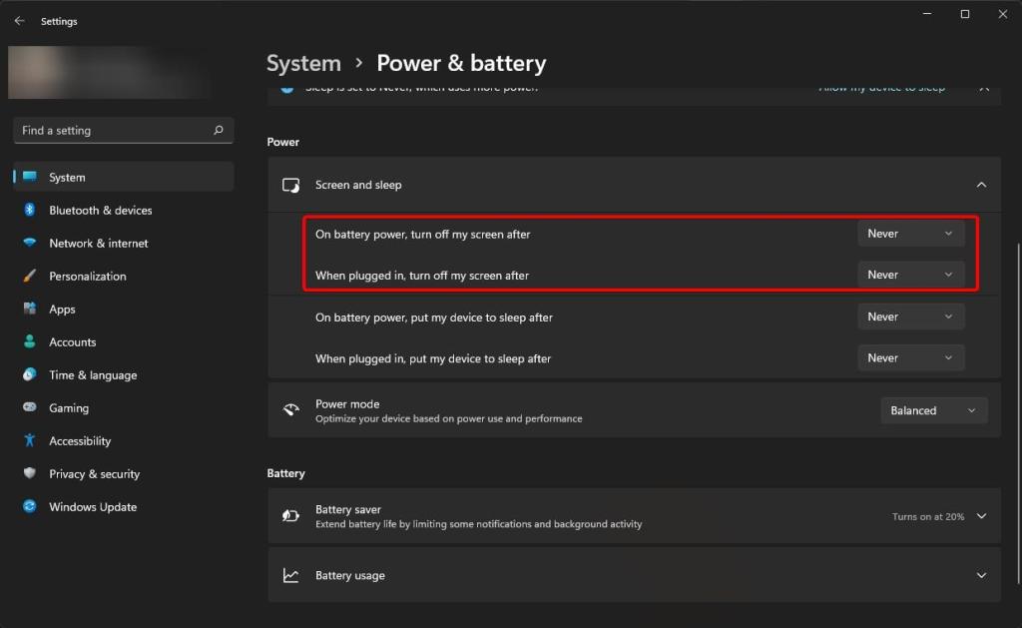This screenshot has width=1022, height=628.
Task: Minimize the Settings window
Action: coord(927,14)
